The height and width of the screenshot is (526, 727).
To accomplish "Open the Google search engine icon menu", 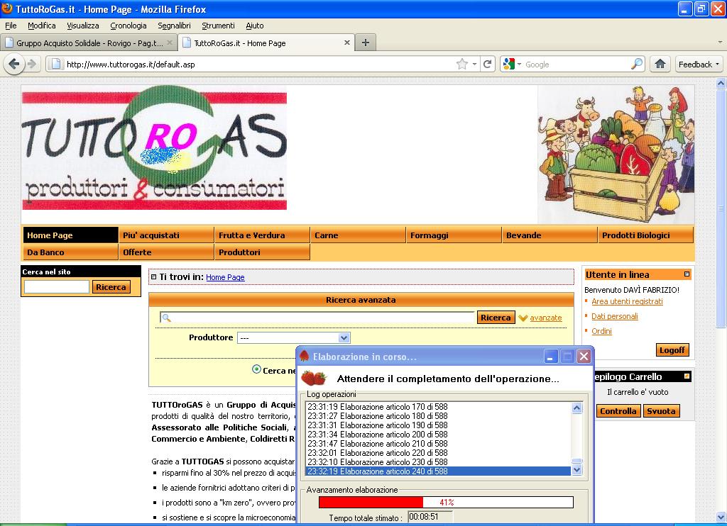I will tap(512, 64).
